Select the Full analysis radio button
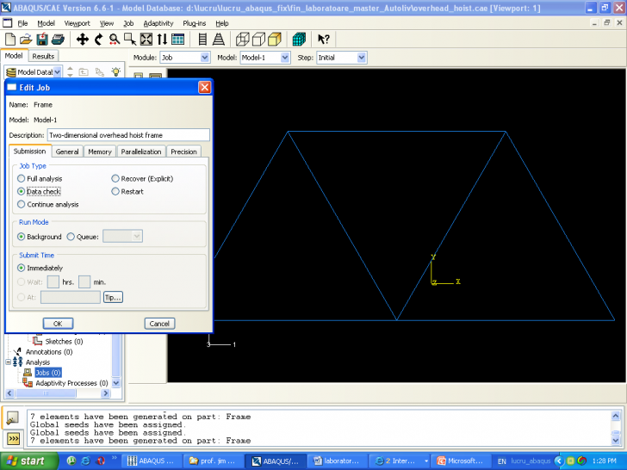The width and height of the screenshot is (627, 470). tap(22, 178)
